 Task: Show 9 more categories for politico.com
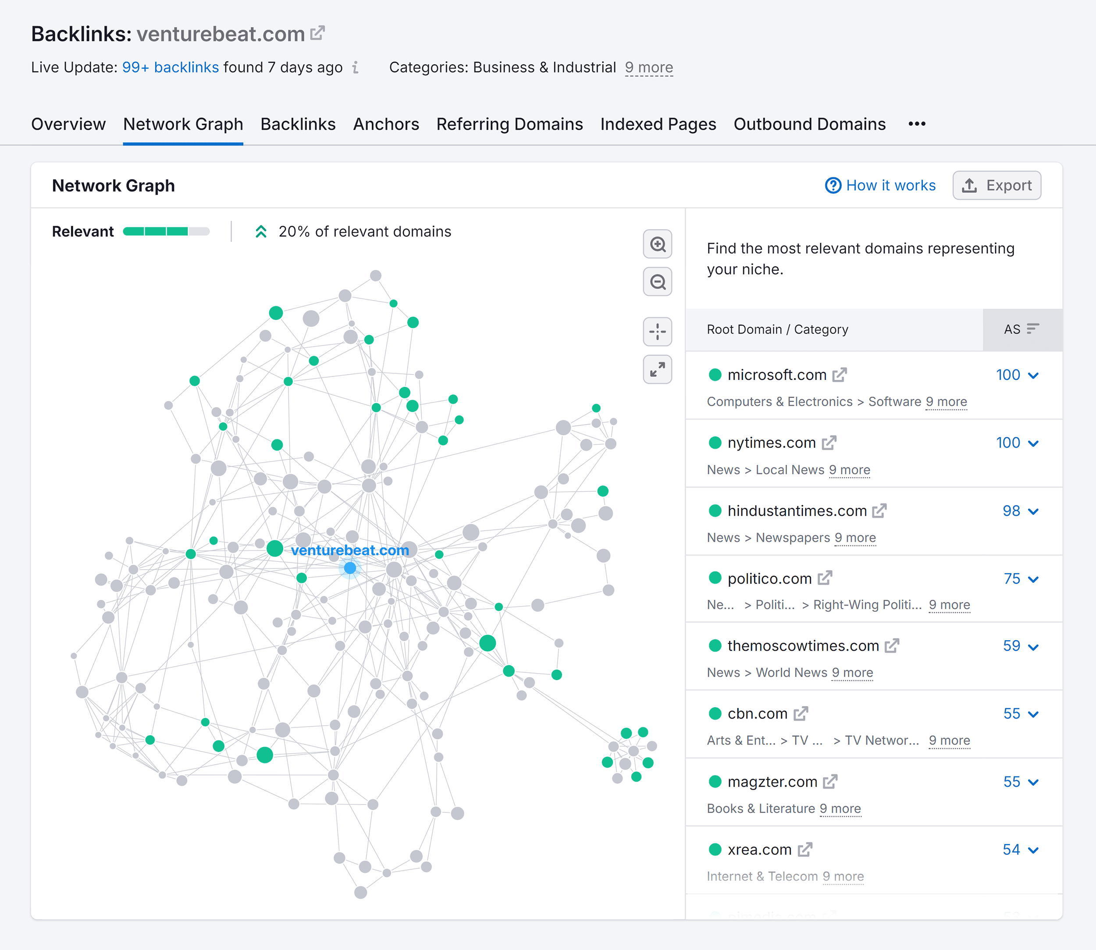point(949,605)
